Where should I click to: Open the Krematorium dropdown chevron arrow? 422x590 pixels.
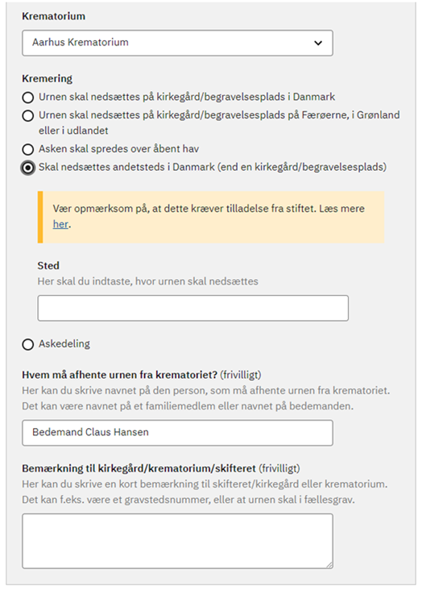(x=318, y=43)
